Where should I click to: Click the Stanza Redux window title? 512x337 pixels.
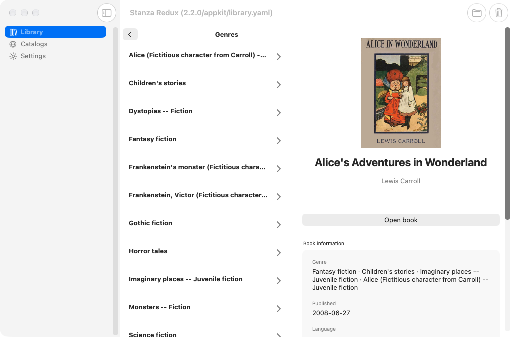point(201,13)
